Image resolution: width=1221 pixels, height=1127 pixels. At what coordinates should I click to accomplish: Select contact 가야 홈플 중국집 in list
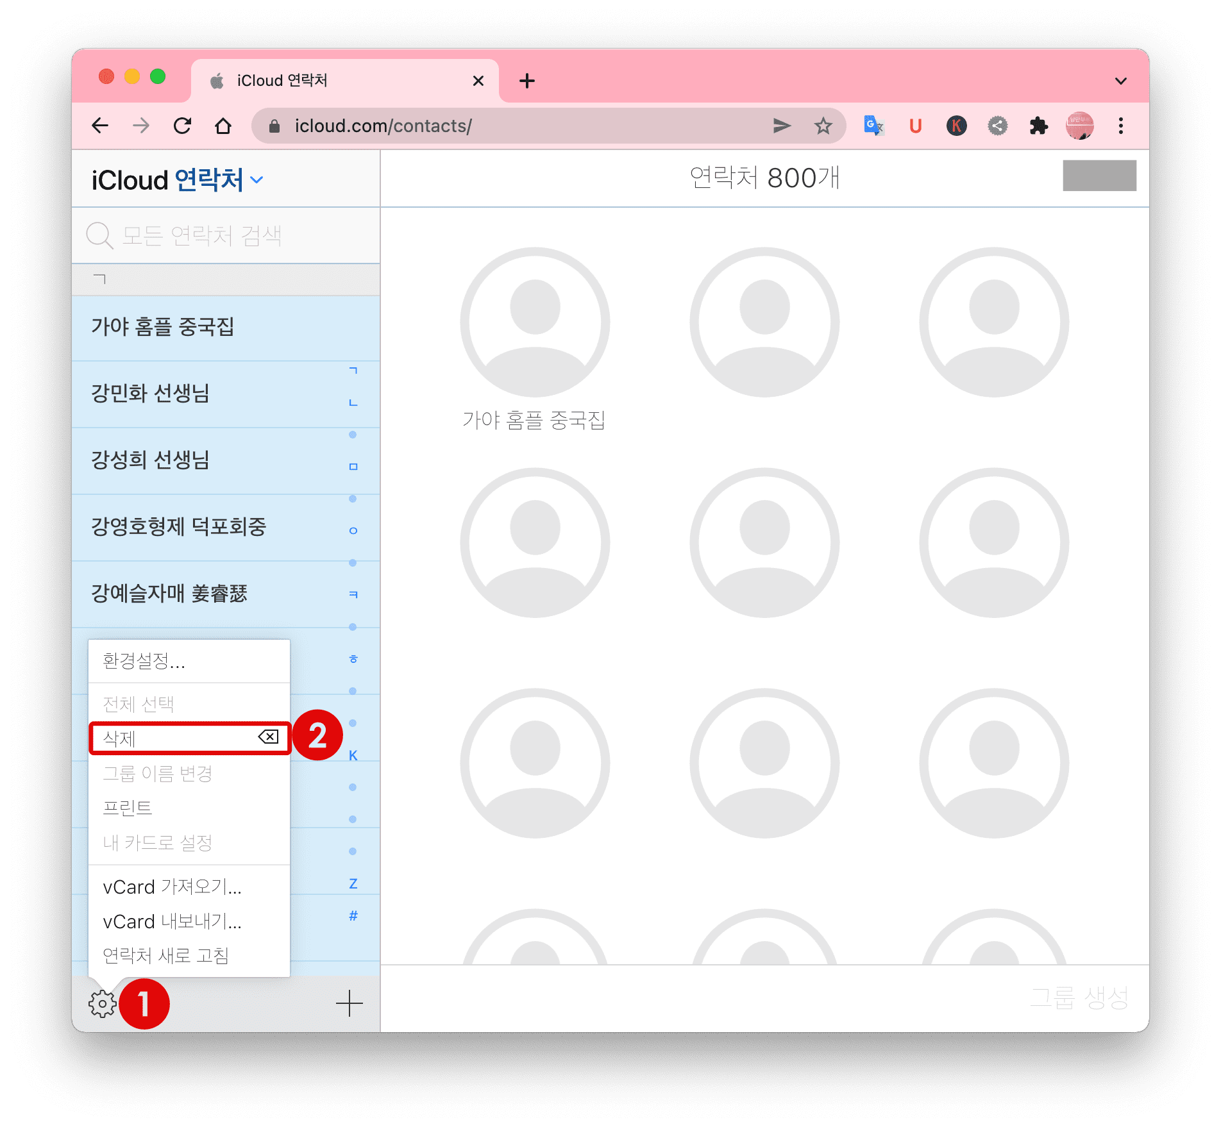(226, 328)
